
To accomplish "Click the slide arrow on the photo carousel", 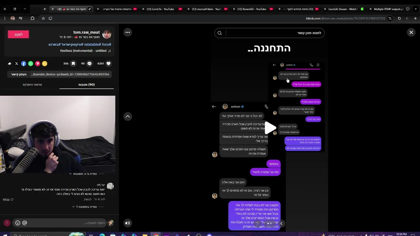I will pos(281,224).
